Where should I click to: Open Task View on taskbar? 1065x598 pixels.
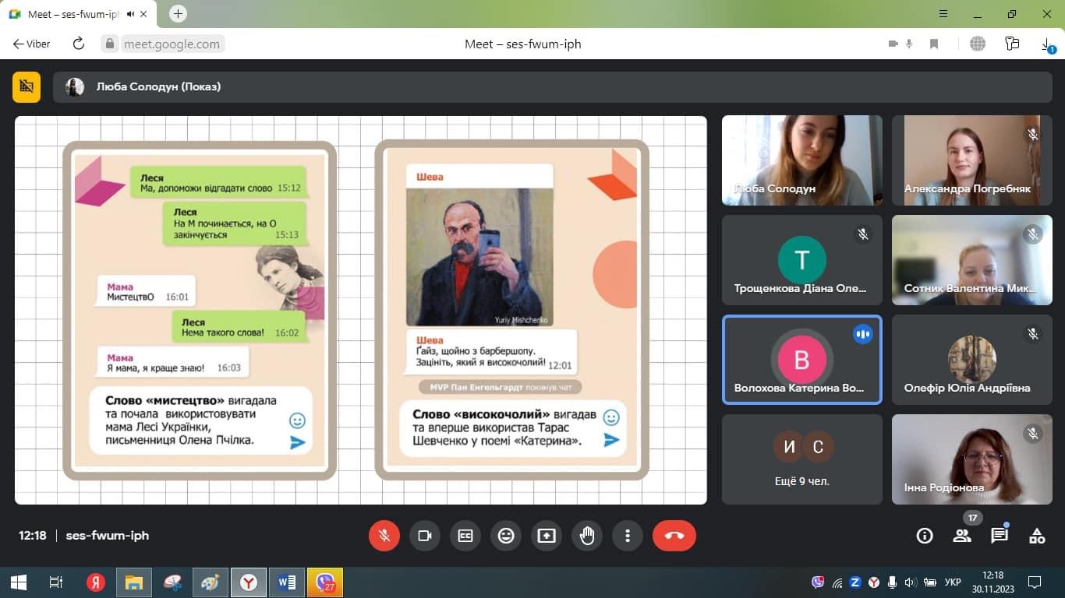56,582
